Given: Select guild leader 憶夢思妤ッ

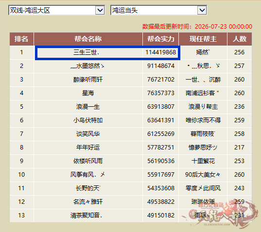Looking at the screenshot, I should pyautogui.click(x=203, y=148).
